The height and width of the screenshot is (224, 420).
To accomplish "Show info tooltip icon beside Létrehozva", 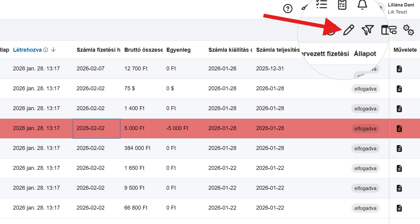I will [x=46, y=50].
